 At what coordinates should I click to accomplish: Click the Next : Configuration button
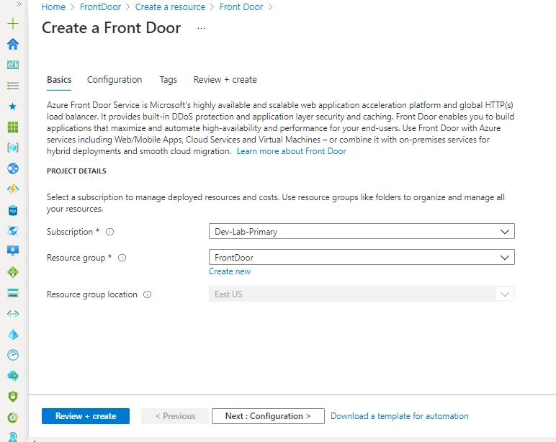[267, 416]
